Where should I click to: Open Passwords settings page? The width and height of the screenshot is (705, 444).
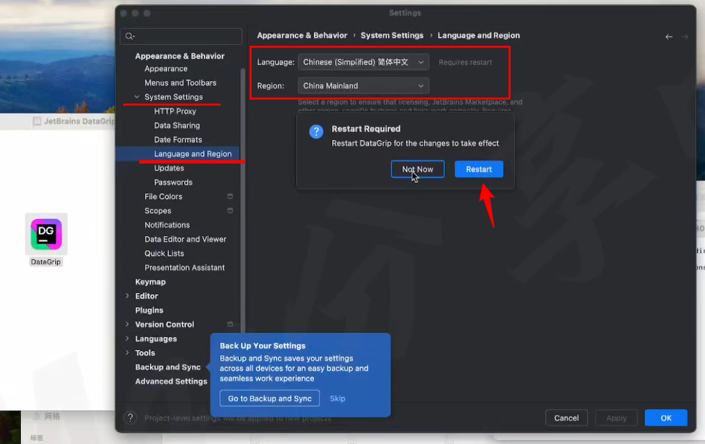click(x=173, y=182)
